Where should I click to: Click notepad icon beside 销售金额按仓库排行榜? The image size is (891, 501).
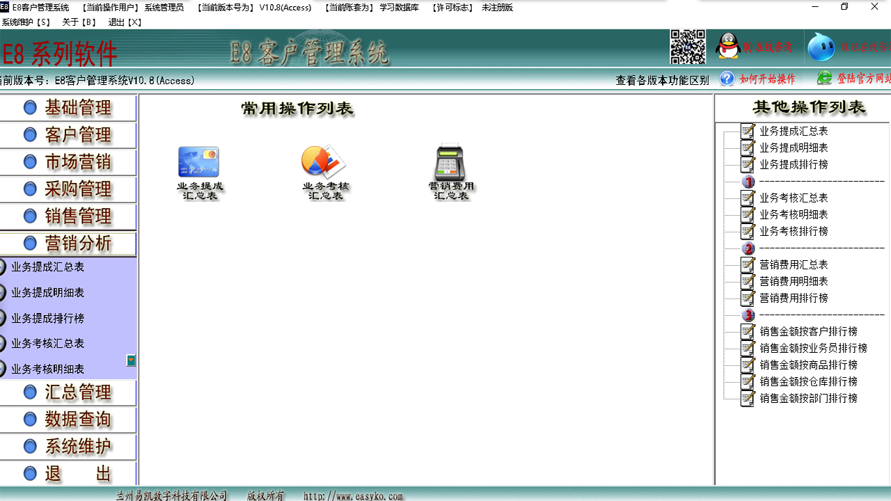748,381
